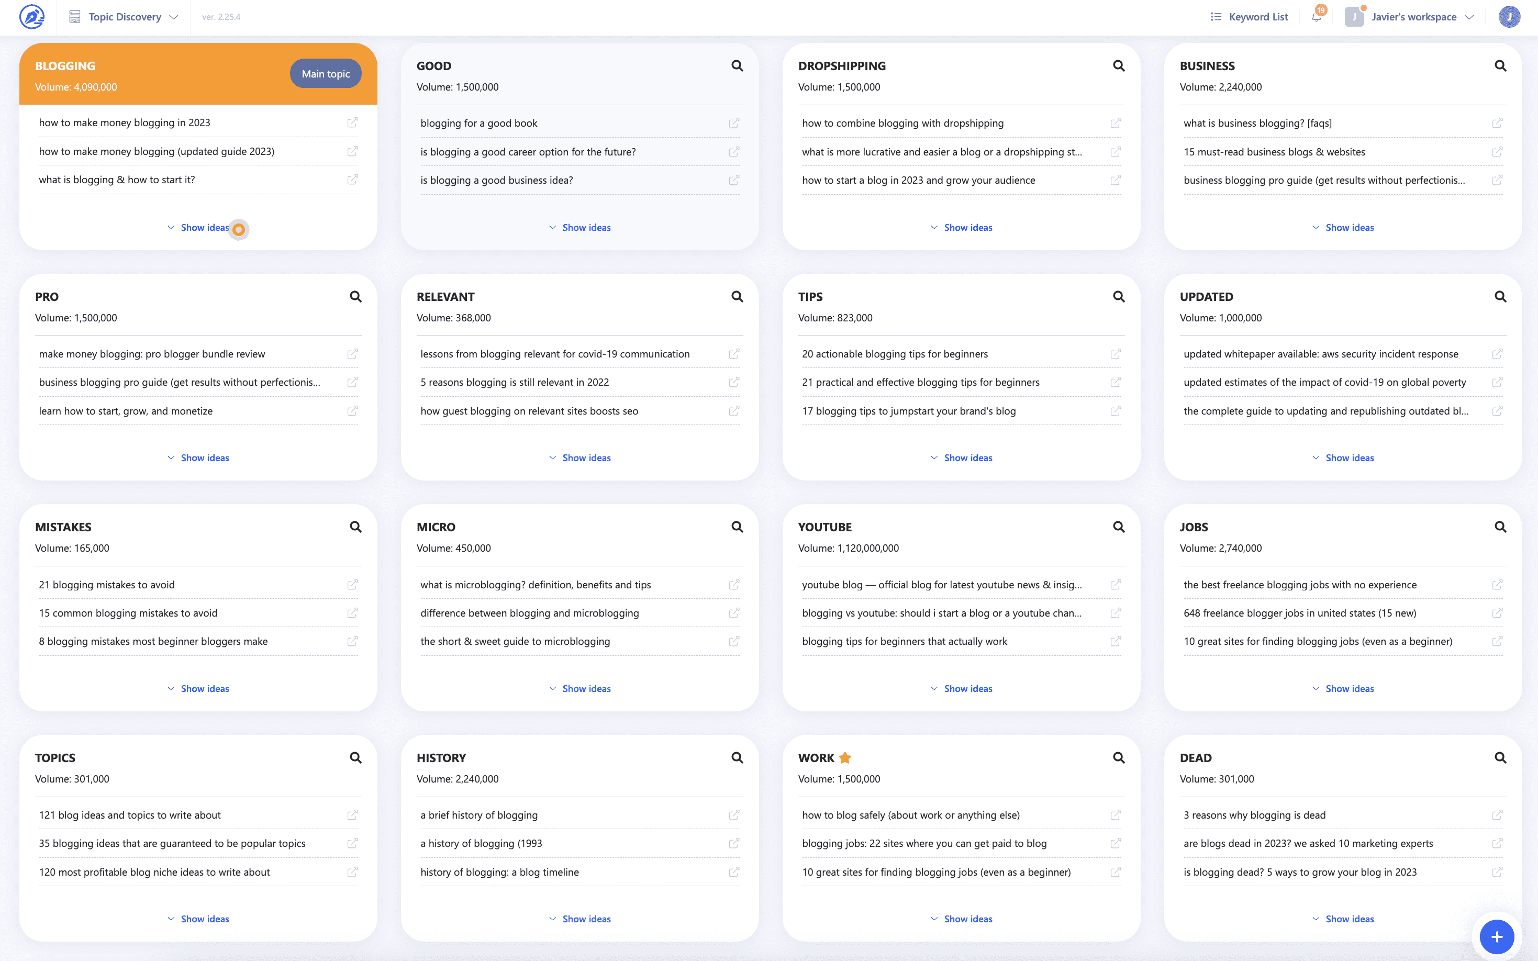Click YOUTUBE volume 1,120,000,000
The width and height of the screenshot is (1538, 961).
pos(849,548)
